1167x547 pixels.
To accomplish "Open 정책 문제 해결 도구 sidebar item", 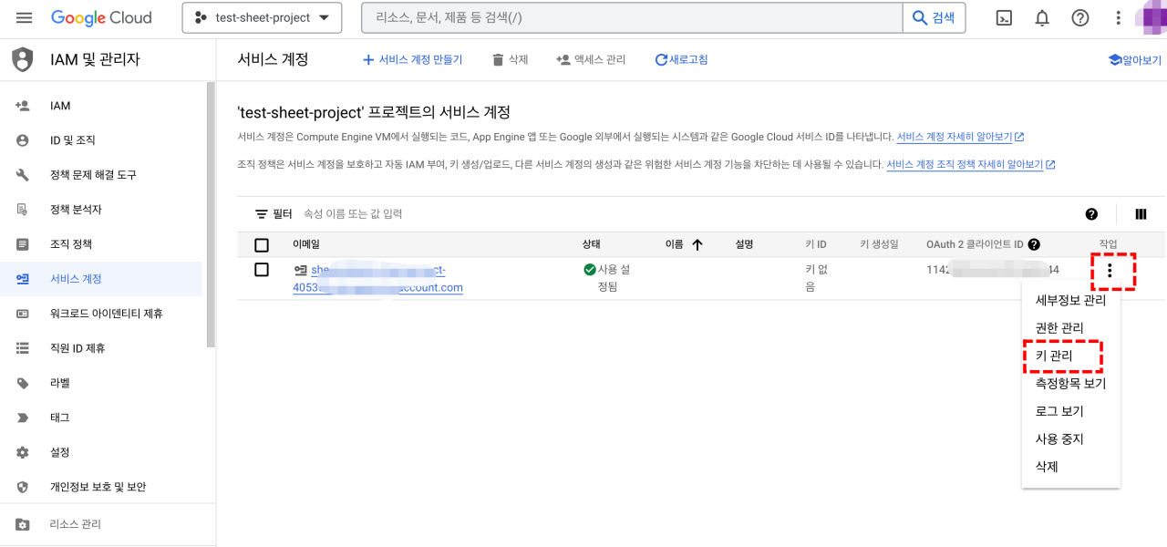I will [100, 175].
